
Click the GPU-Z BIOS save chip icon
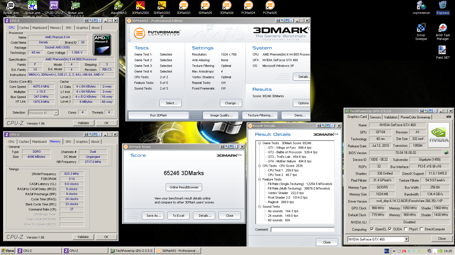(x=446, y=152)
